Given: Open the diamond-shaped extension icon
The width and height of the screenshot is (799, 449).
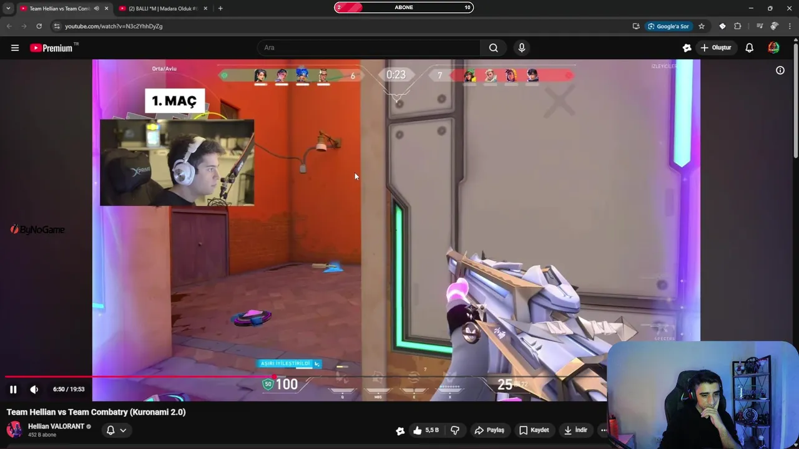Looking at the screenshot, I should (x=722, y=26).
